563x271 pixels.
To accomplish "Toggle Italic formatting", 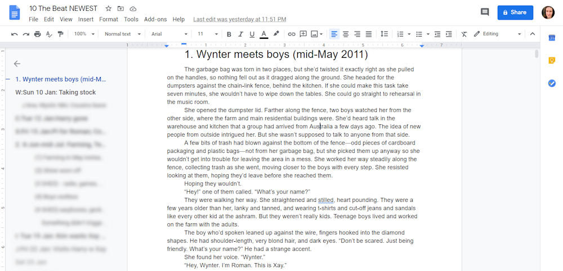I will 240,34.
